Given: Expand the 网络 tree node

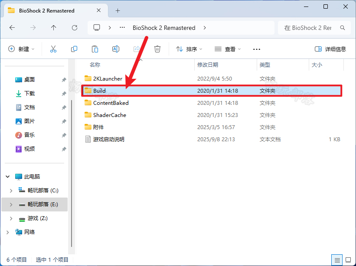Looking at the screenshot, I should tap(7, 232).
